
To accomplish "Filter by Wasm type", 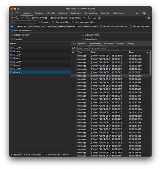I will (86, 27).
